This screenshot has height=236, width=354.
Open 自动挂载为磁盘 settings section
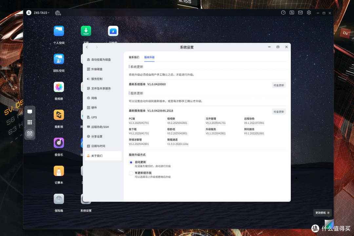(x=103, y=60)
